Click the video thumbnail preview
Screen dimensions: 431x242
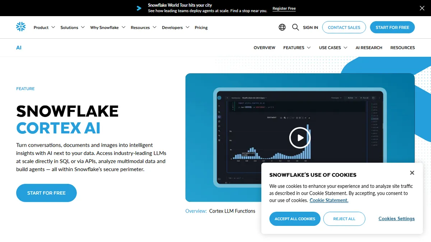(x=300, y=138)
